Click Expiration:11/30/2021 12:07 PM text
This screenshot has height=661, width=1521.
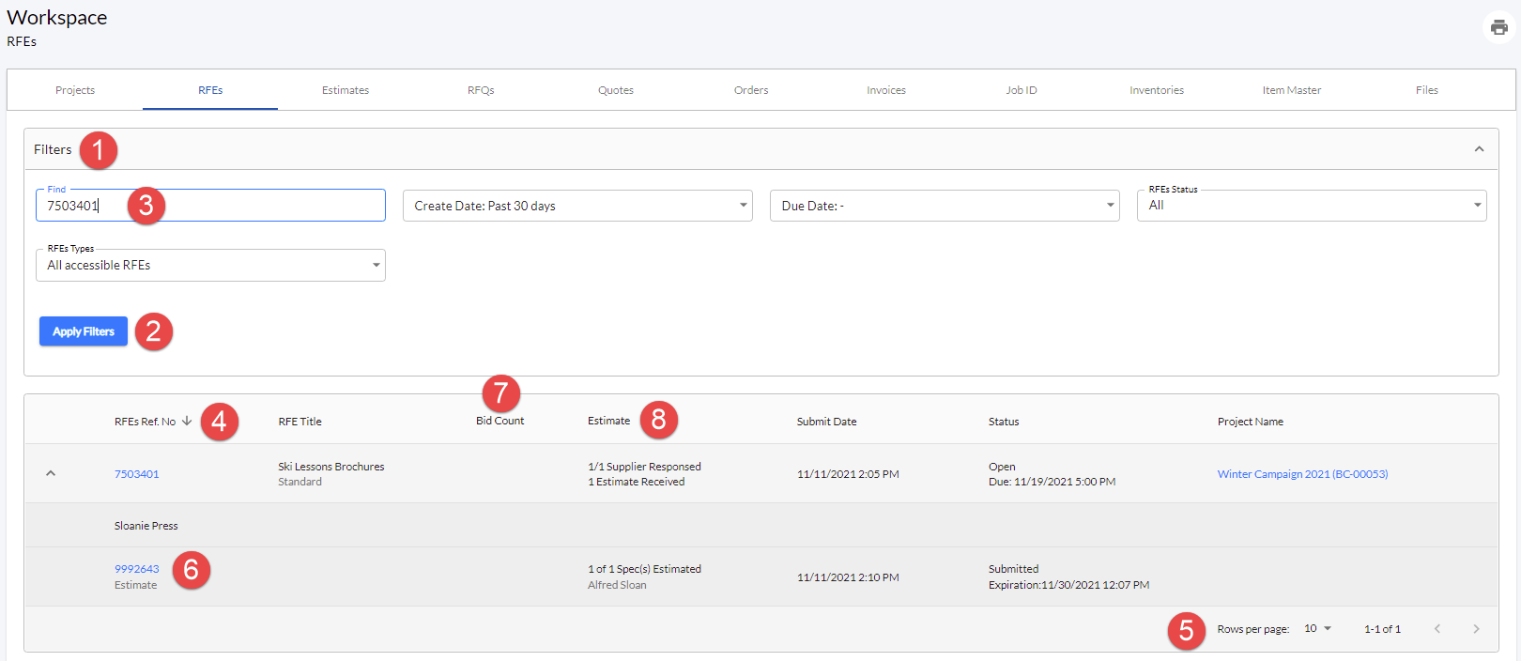(1068, 585)
